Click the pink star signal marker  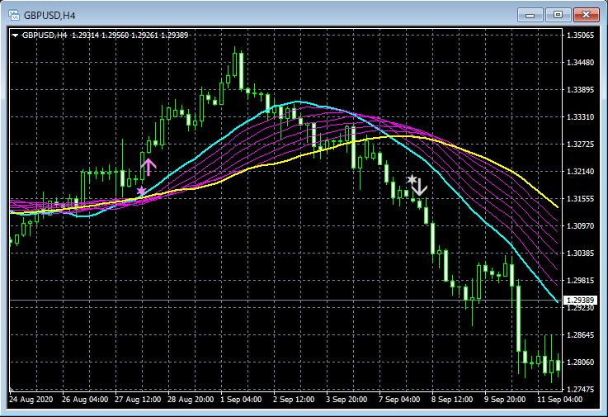click(x=142, y=191)
